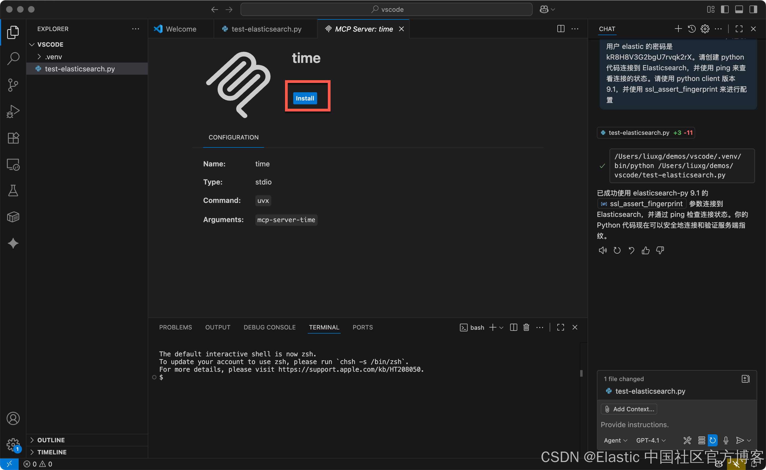Customize editor layout
The height and width of the screenshot is (470, 766).
pyautogui.click(x=711, y=9)
